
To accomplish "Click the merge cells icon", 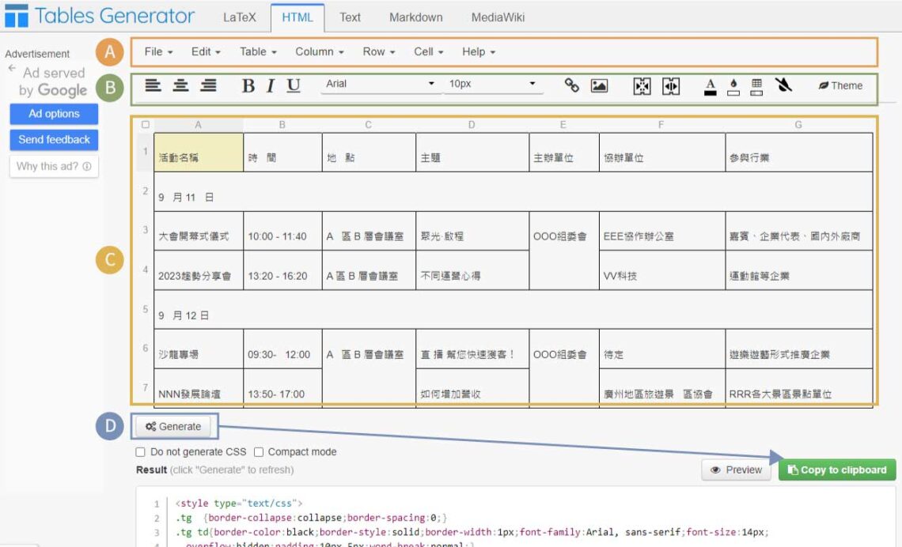I will (642, 86).
